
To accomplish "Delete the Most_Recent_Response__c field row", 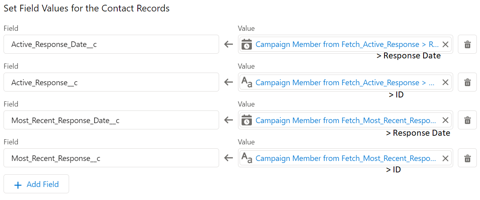I will (467, 158).
